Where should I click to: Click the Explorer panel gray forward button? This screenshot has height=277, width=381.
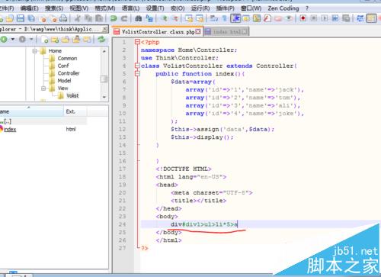pyautogui.click(x=23, y=40)
